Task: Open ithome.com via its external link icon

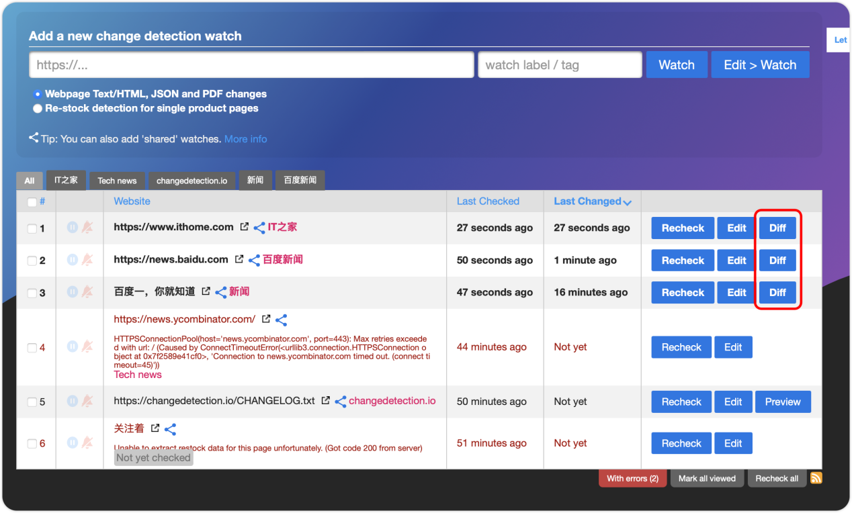Action: 244,226
